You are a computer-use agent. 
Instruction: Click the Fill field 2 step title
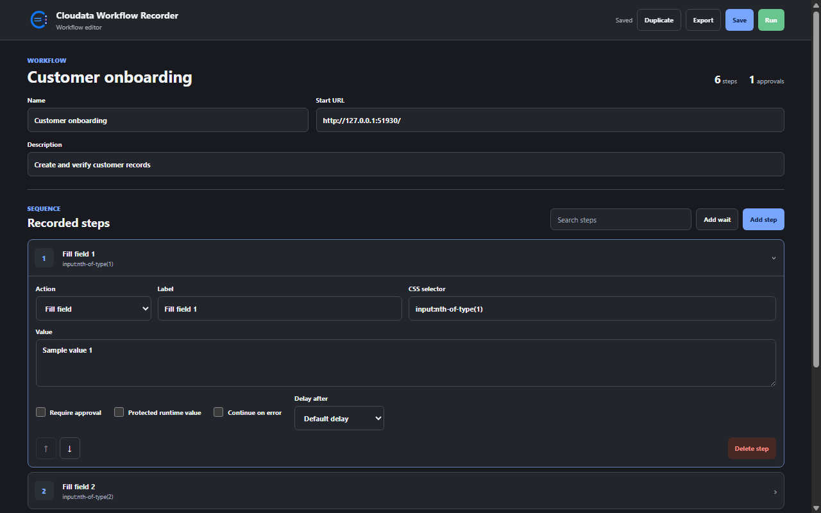79,487
